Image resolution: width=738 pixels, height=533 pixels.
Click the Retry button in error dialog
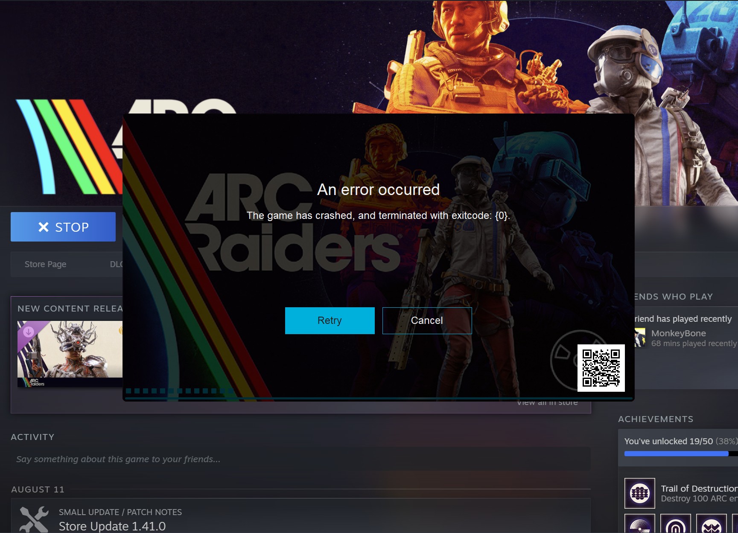coord(330,320)
